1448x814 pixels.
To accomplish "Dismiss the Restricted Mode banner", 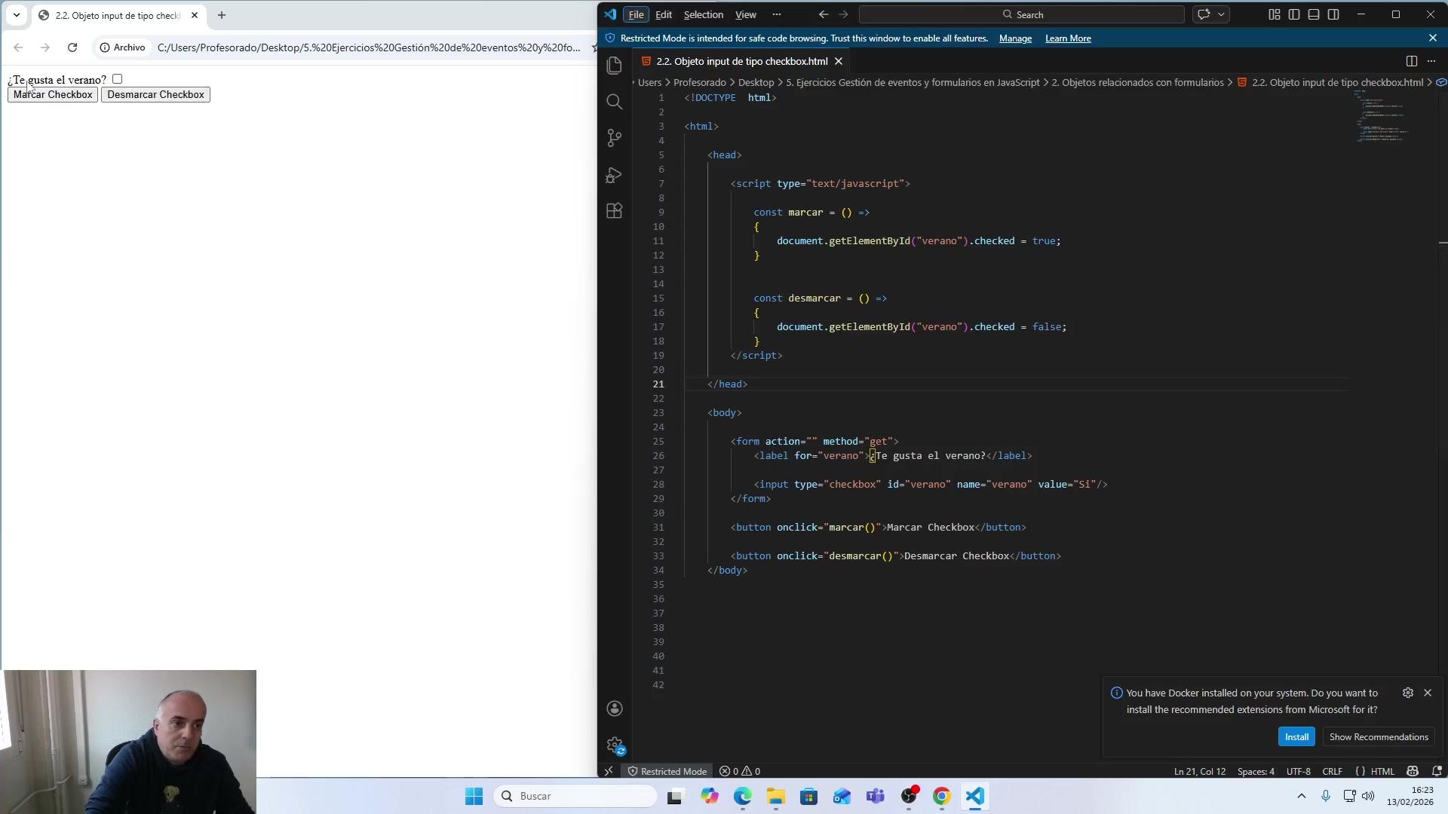I will (x=1433, y=38).
